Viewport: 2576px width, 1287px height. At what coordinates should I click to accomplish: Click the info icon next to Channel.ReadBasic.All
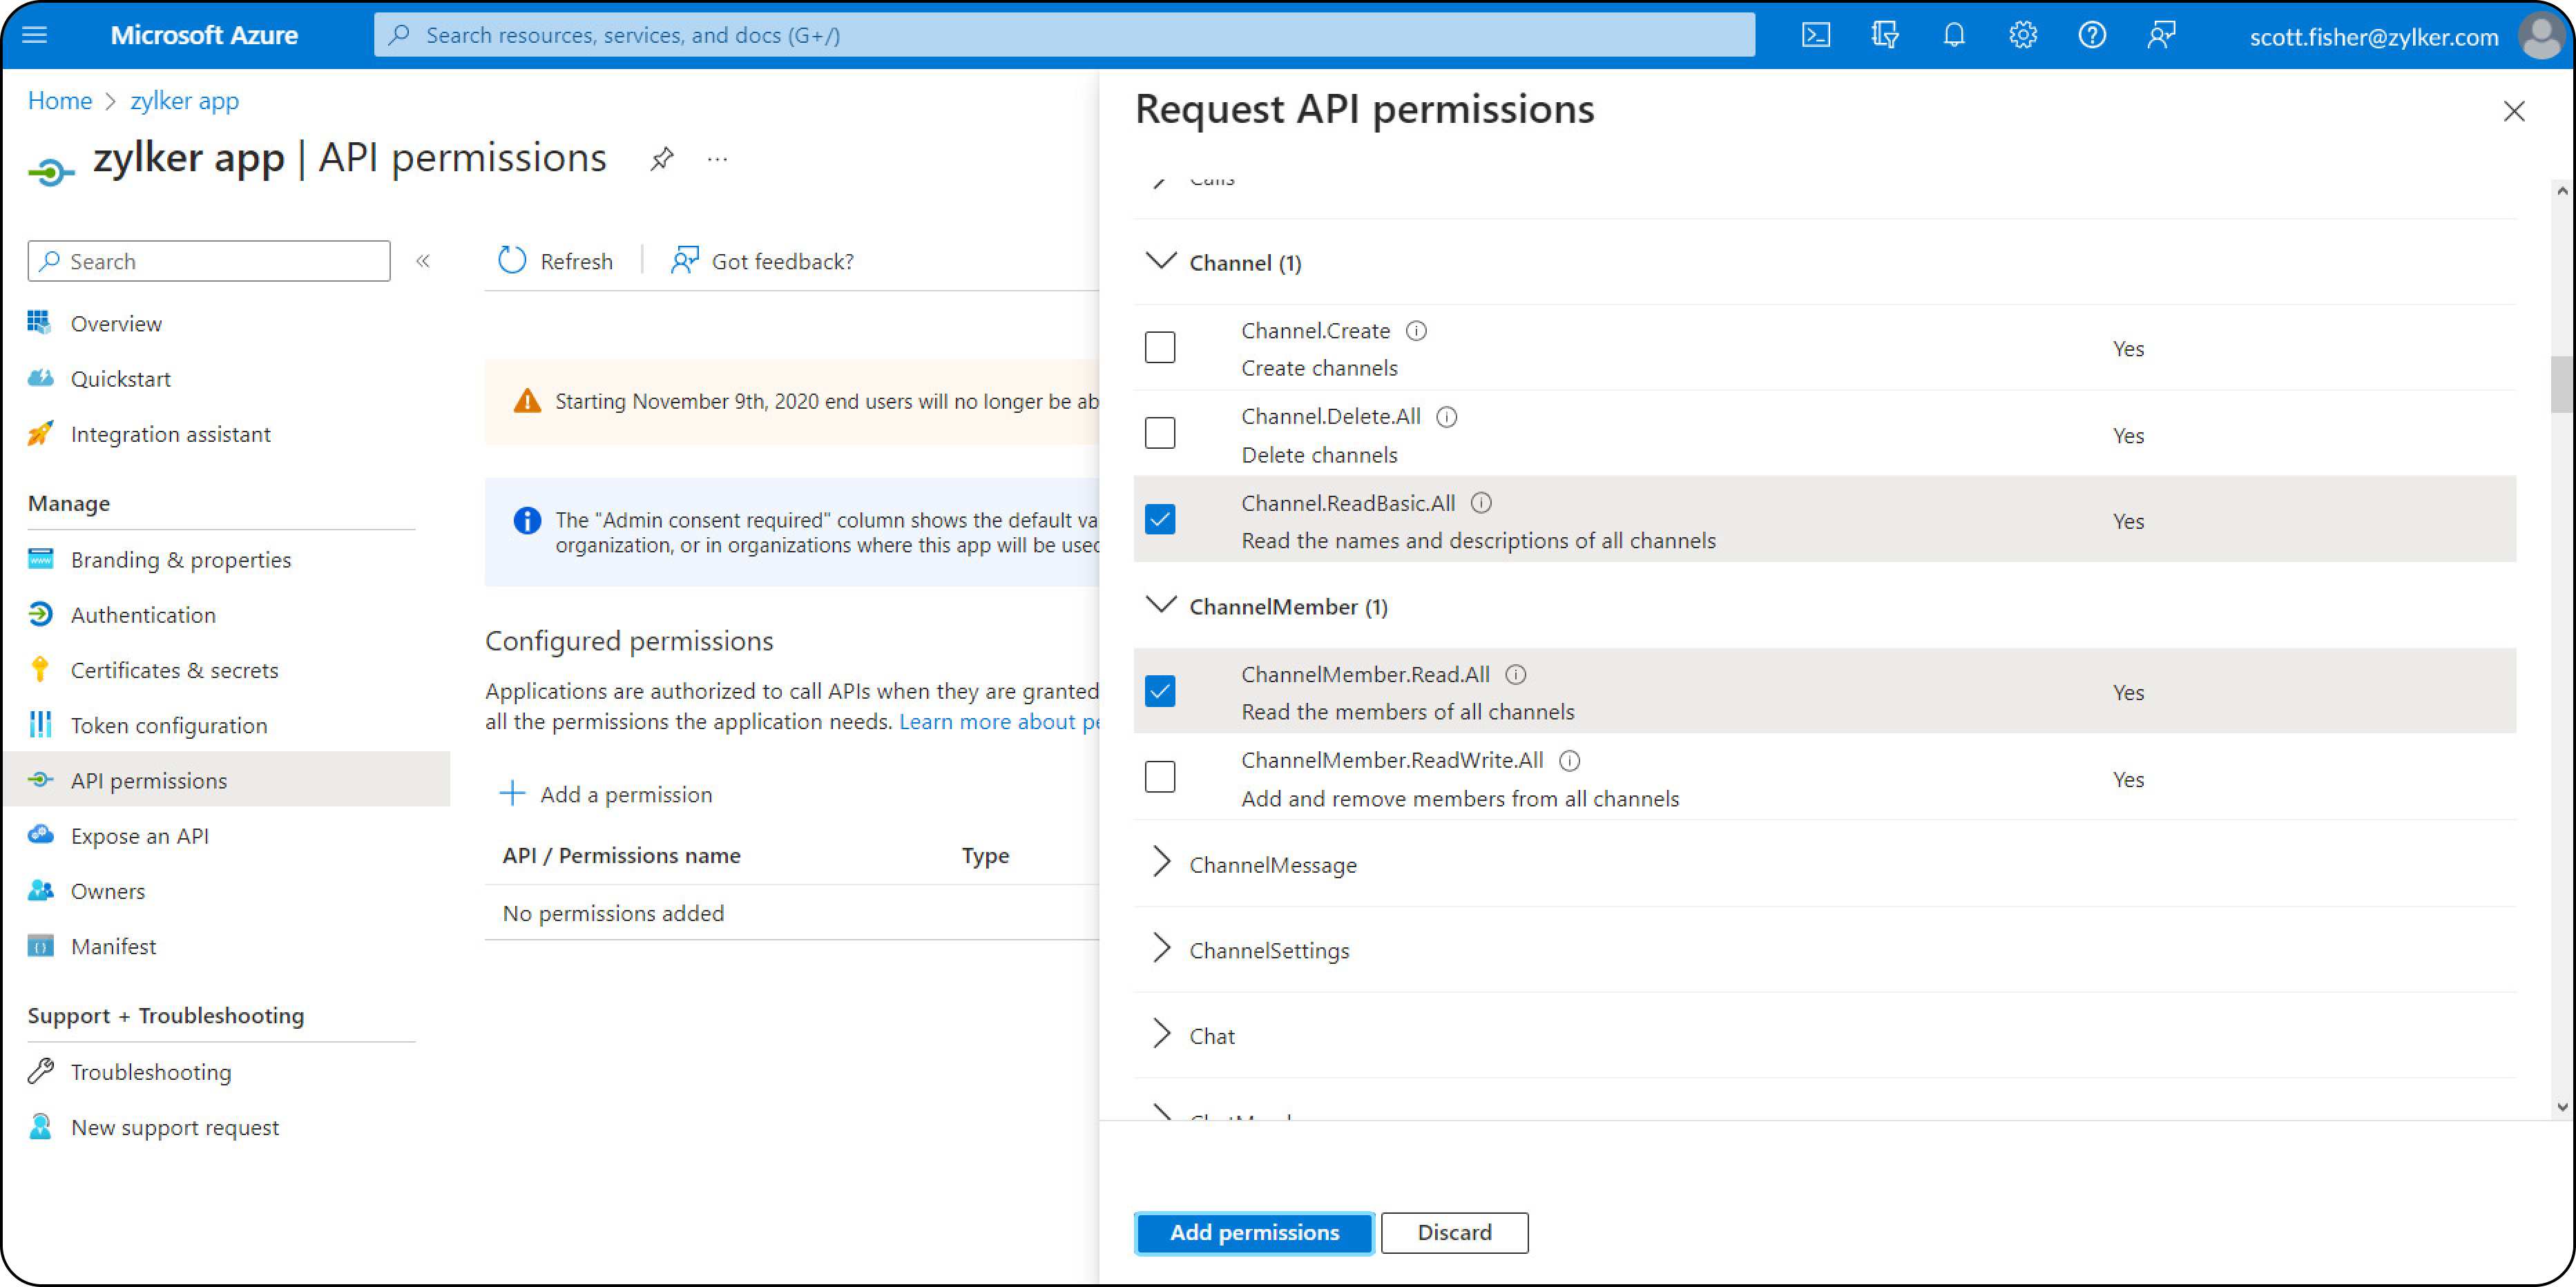1481,503
